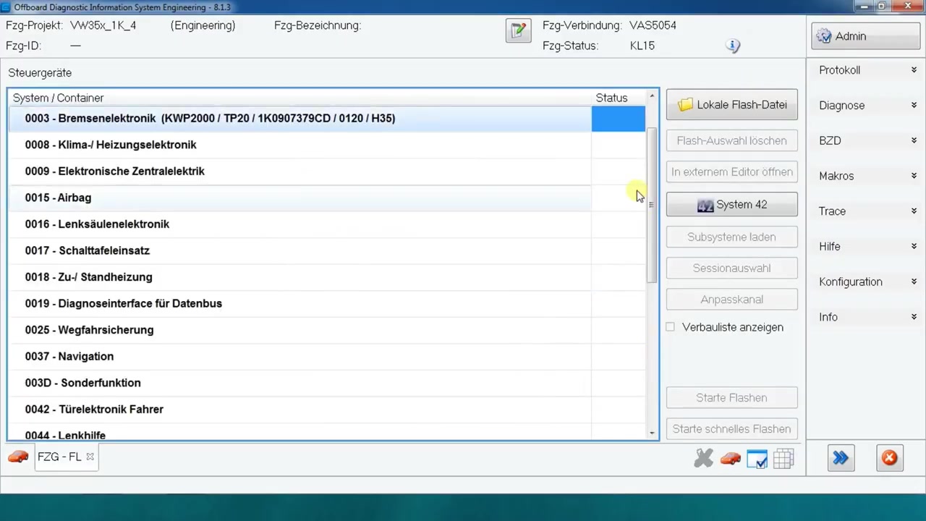Select 0016 - Lenksäulenelektronik row
Screen dimensions: 926x521
(x=327, y=224)
